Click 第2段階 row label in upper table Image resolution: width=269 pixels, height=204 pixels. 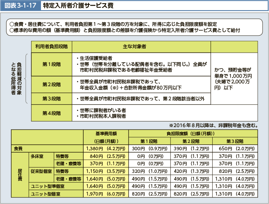(x=51, y=84)
